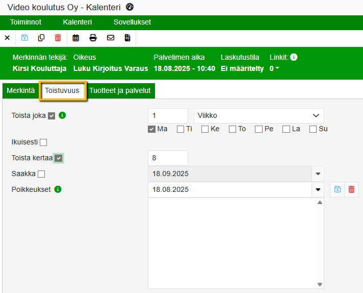
Task: Click the print icon
Action: tap(93, 38)
